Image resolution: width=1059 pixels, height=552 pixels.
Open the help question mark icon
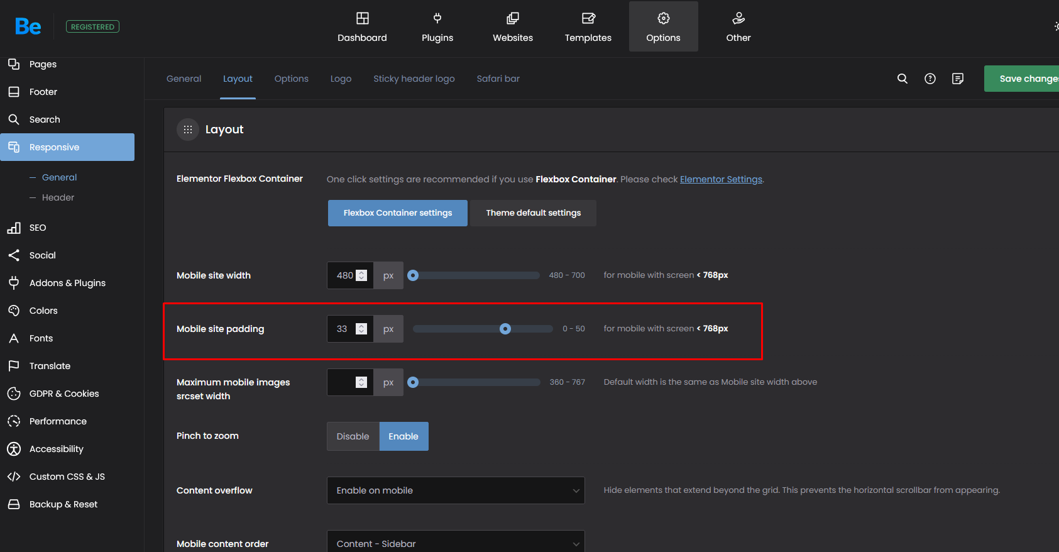tap(930, 79)
